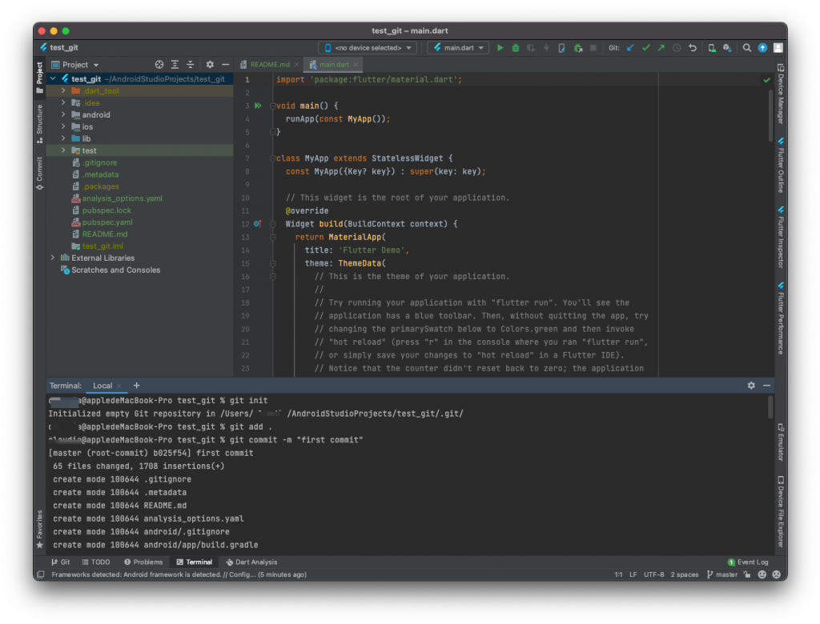Open Flutter Outline side panel
The height and width of the screenshot is (624, 820).
780,165
